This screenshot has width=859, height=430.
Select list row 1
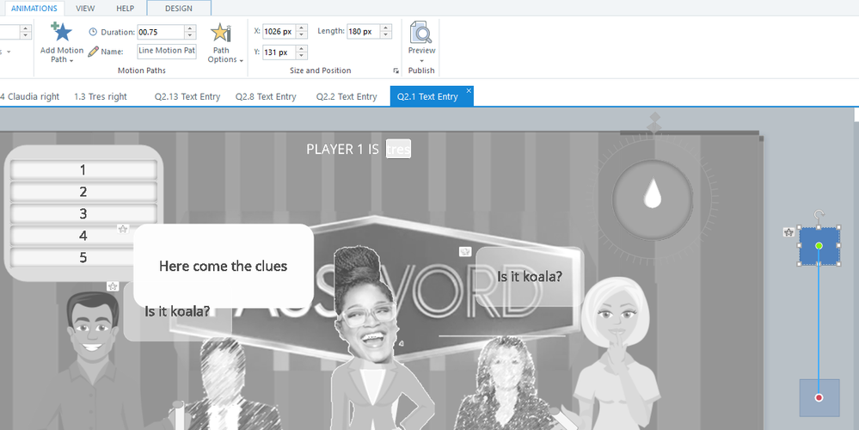[83, 170]
